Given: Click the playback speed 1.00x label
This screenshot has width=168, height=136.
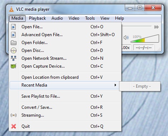Looking at the screenshot, I should (126, 48).
